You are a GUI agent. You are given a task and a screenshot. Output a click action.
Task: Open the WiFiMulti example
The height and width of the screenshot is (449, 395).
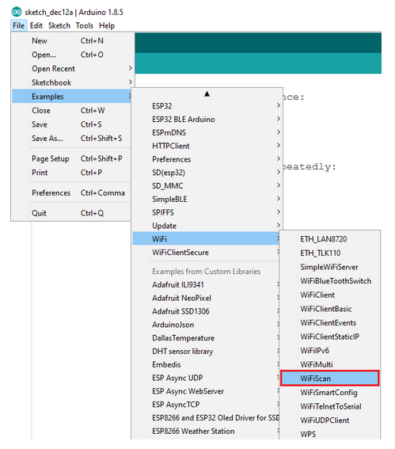(330, 365)
